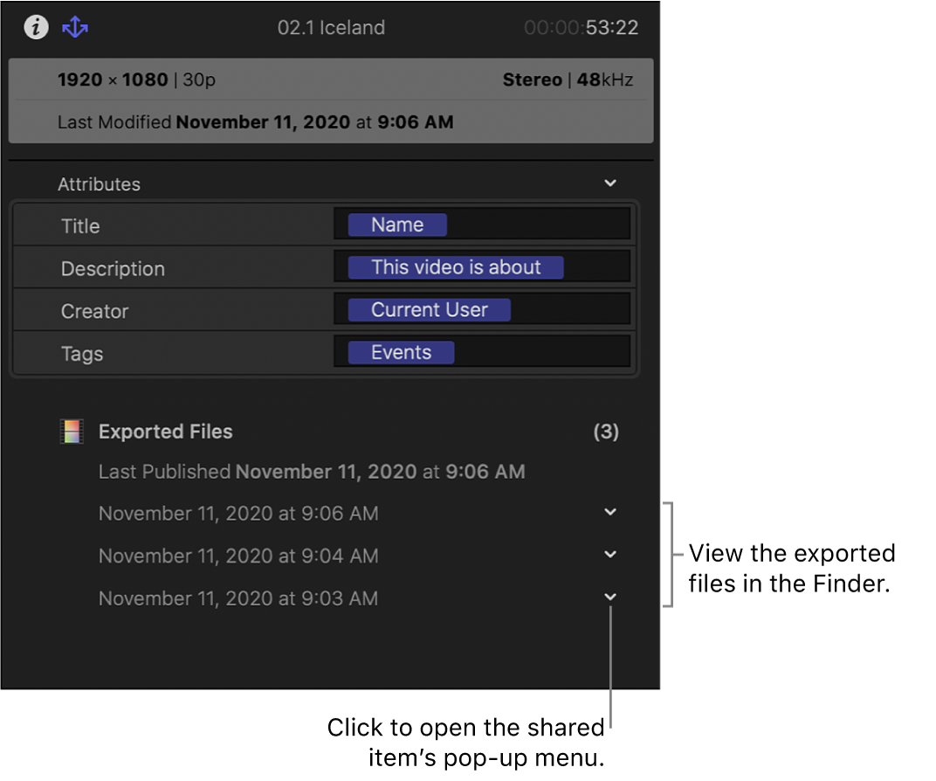The image size is (936, 781).
Task: Click the Exported Files filmstrip icon
Action: tap(71, 430)
